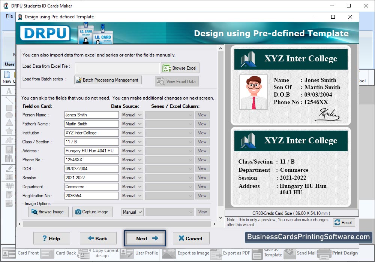The width and height of the screenshot is (375, 262).
Task: Select the barcode tool in left sidebar
Action: coord(9,177)
